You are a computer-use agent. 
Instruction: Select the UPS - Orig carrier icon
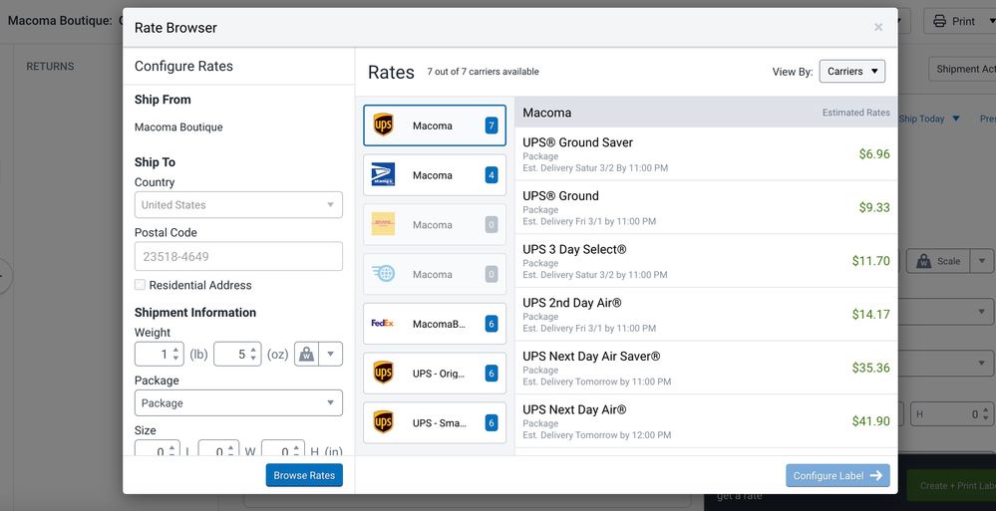(x=383, y=374)
